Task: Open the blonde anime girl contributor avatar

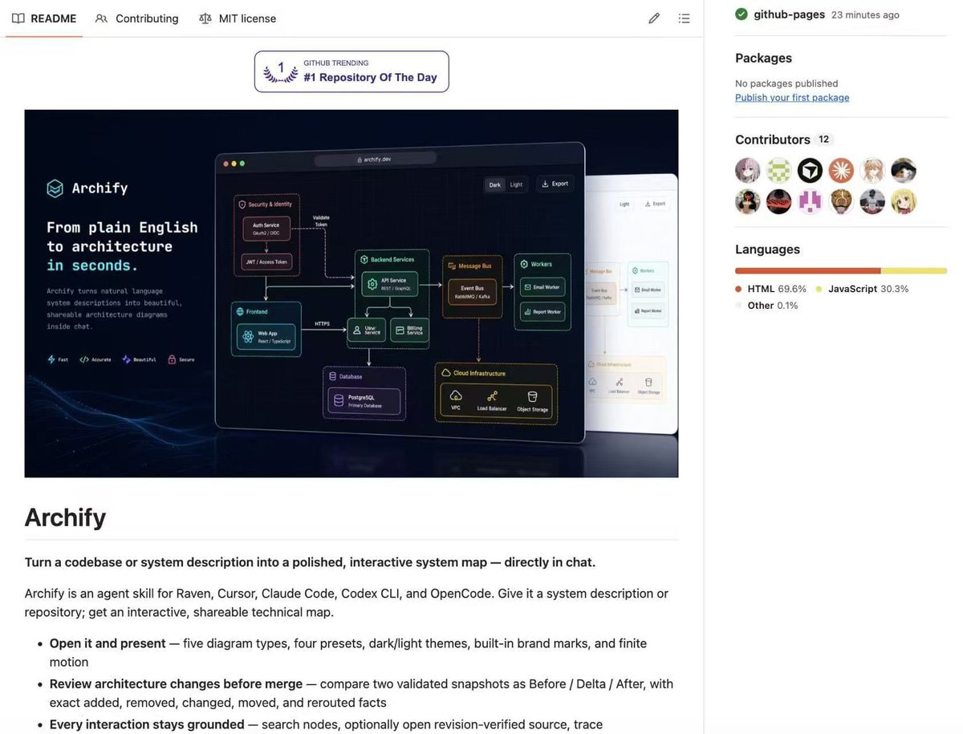Action: click(904, 201)
